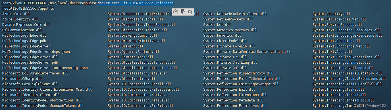Click the file System.Globalization.Extensions.dll

(142, 68)
